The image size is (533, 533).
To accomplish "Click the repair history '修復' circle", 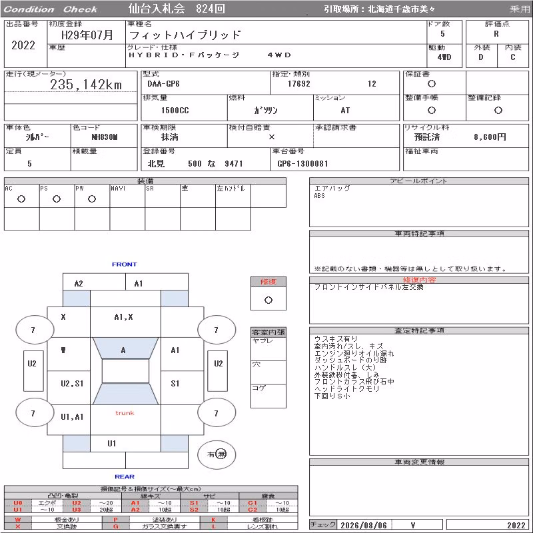I will (268, 300).
